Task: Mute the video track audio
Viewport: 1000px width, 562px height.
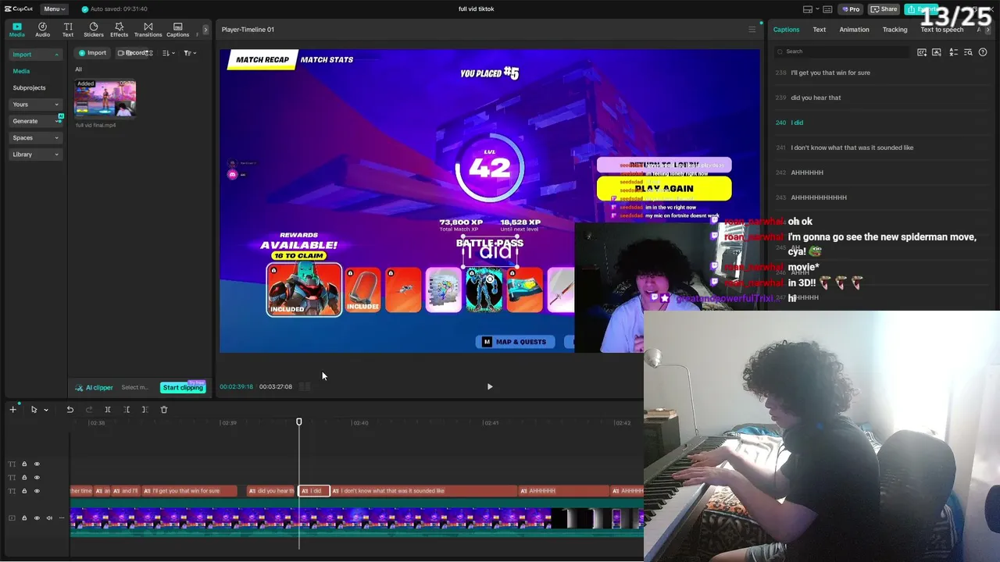Action: coord(49,518)
